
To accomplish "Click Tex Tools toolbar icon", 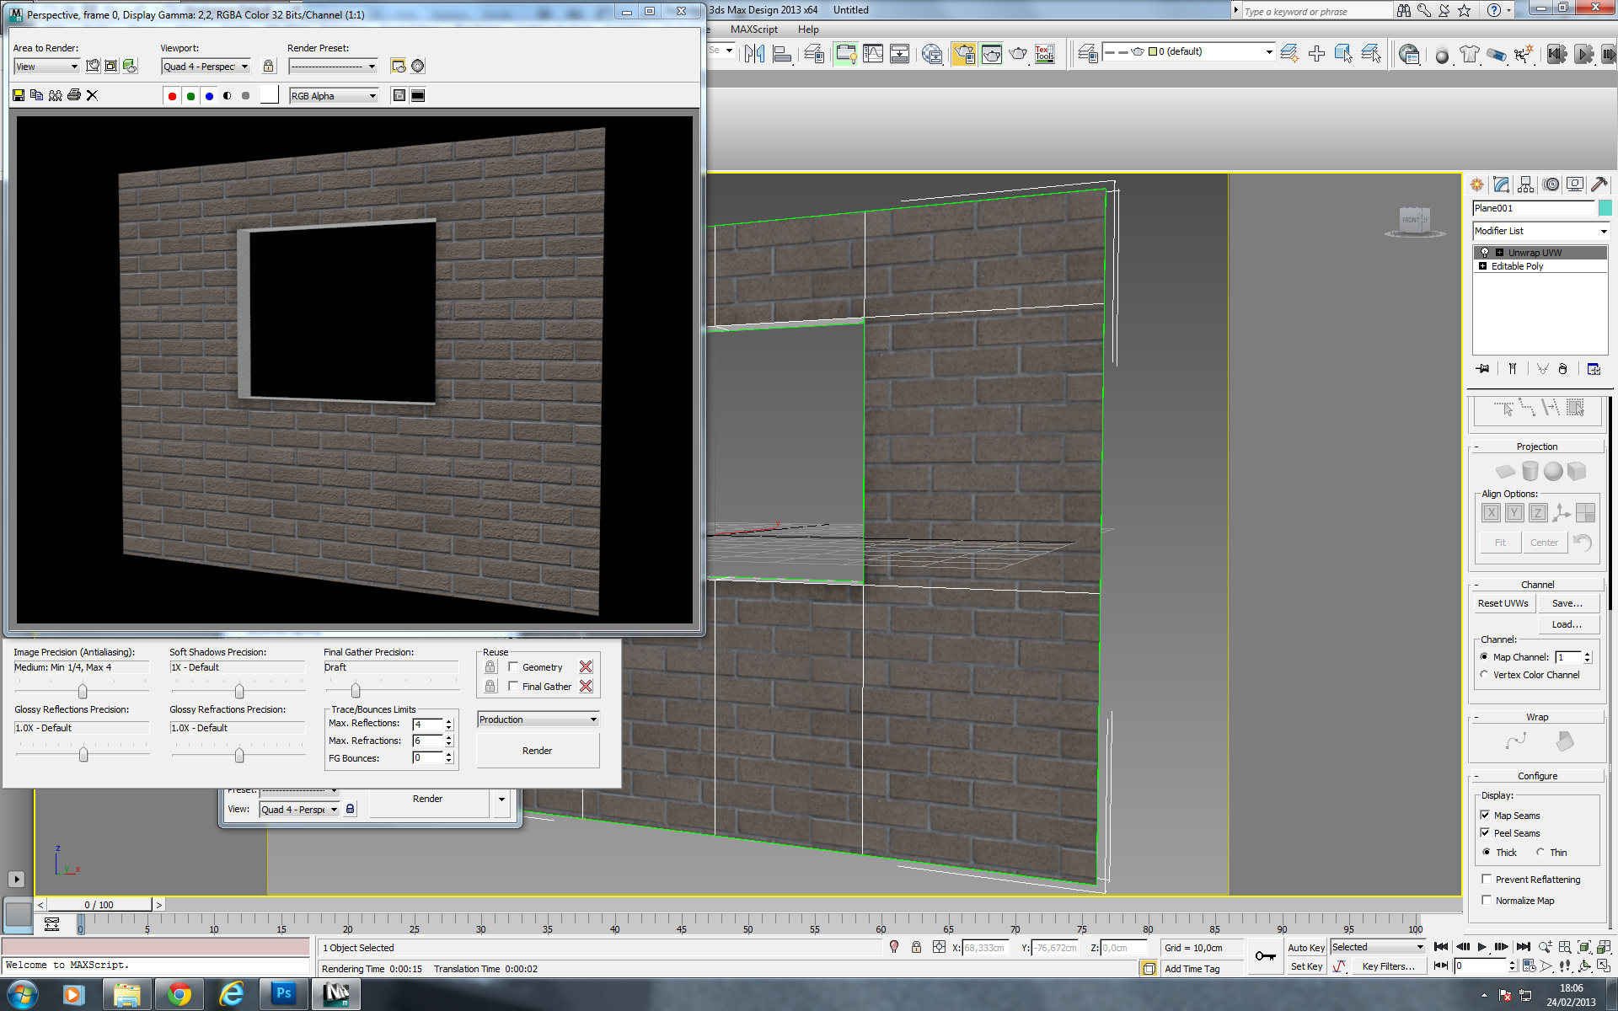I will (x=1045, y=54).
